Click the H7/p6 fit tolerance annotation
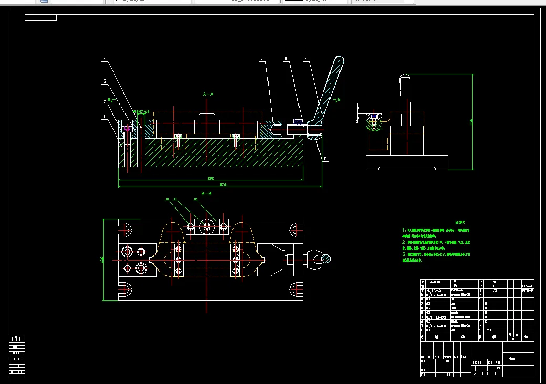The height and width of the screenshot is (384, 546). [x=141, y=112]
